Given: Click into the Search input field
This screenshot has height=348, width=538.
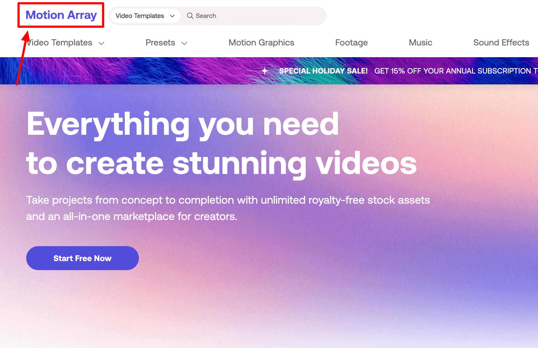Looking at the screenshot, I should [x=232, y=16].
